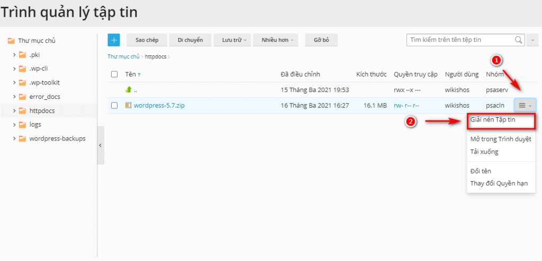The image size is (542, 261).
Task: Click in the file name search field
Action: click(x=459, y=40)
